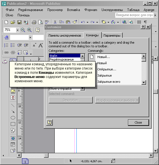The height and width of the screenshot is (165, 159).
Task: Click the Save floppy disk icon
Action: 19,22
